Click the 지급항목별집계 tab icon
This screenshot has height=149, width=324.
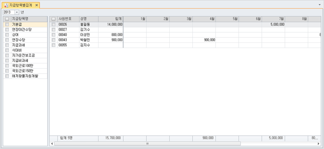6,5
